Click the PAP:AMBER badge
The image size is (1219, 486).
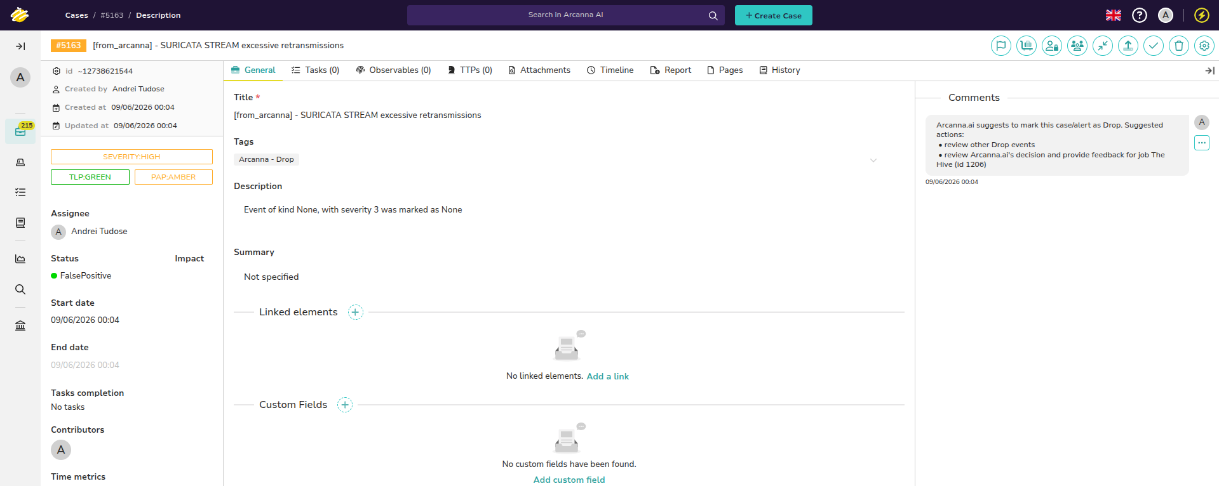point(173,177)
